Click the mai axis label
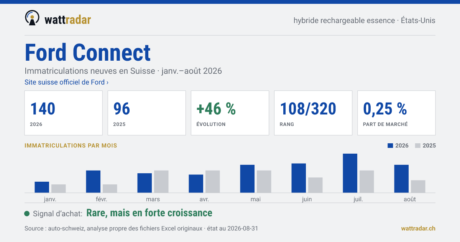The image size is (460, 242). pyautogui.click(x=256, y=199)
